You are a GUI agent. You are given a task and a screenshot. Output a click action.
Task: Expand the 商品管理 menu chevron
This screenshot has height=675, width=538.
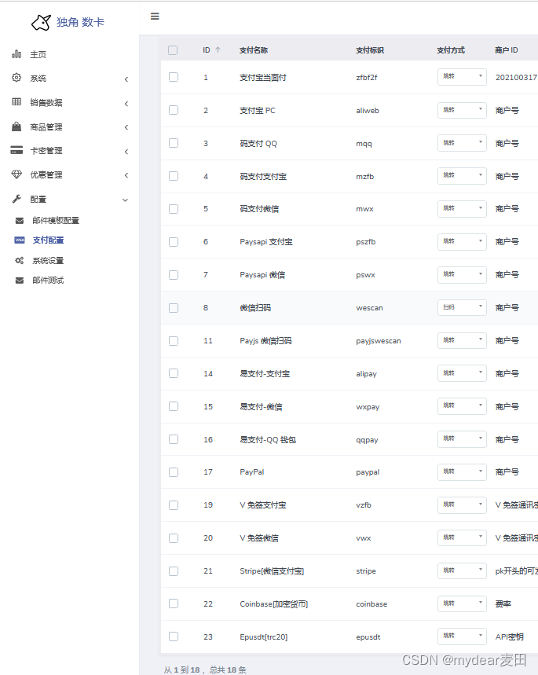point(126,127)
